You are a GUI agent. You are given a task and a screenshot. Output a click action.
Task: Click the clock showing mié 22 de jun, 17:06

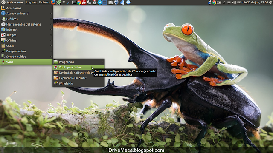(255, 3)
